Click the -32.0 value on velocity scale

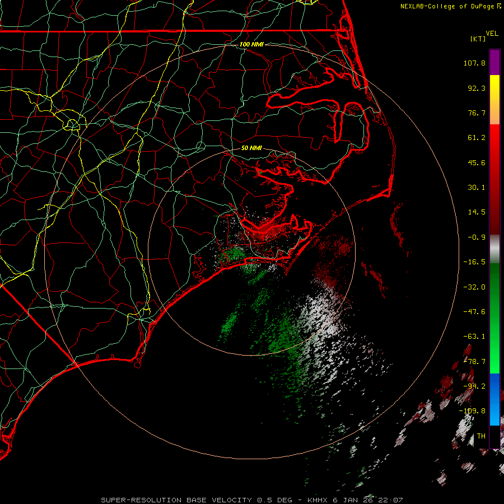point(474,287)
